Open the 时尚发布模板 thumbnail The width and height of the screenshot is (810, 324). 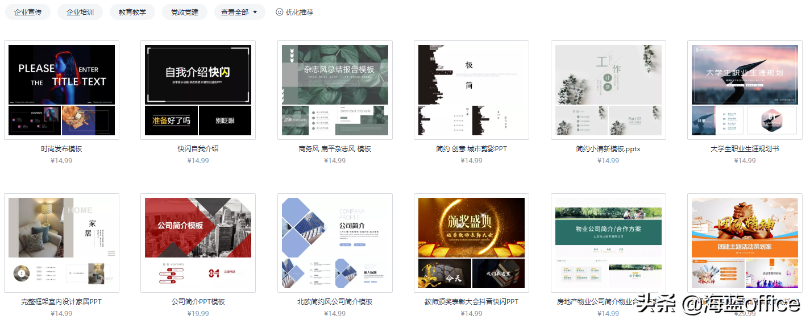tap(61, 90)
